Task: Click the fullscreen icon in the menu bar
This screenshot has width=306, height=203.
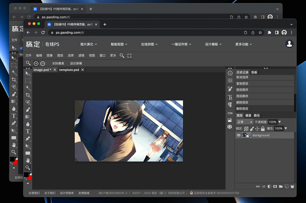Action: coord(129,55)
